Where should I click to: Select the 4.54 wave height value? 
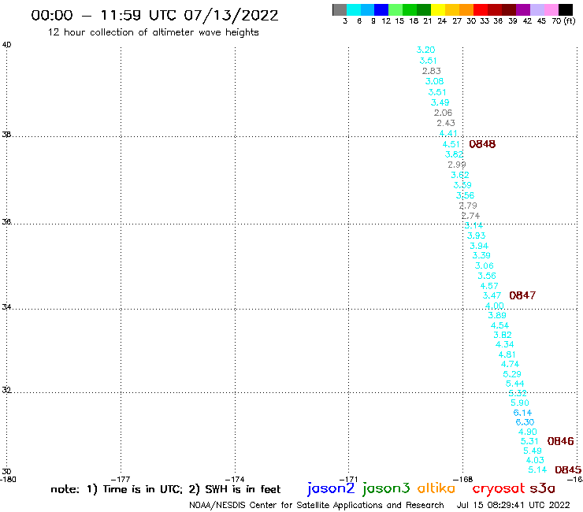click(x=499, y=326)
